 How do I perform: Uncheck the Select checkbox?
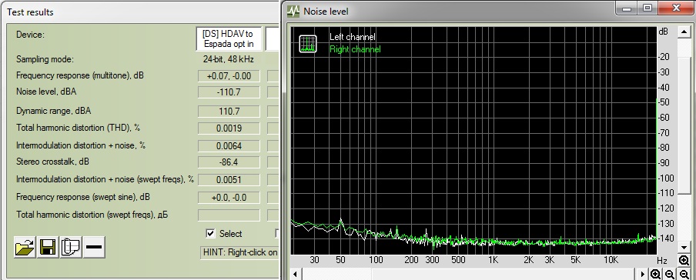pyautogui.click(x=210, y=233)
